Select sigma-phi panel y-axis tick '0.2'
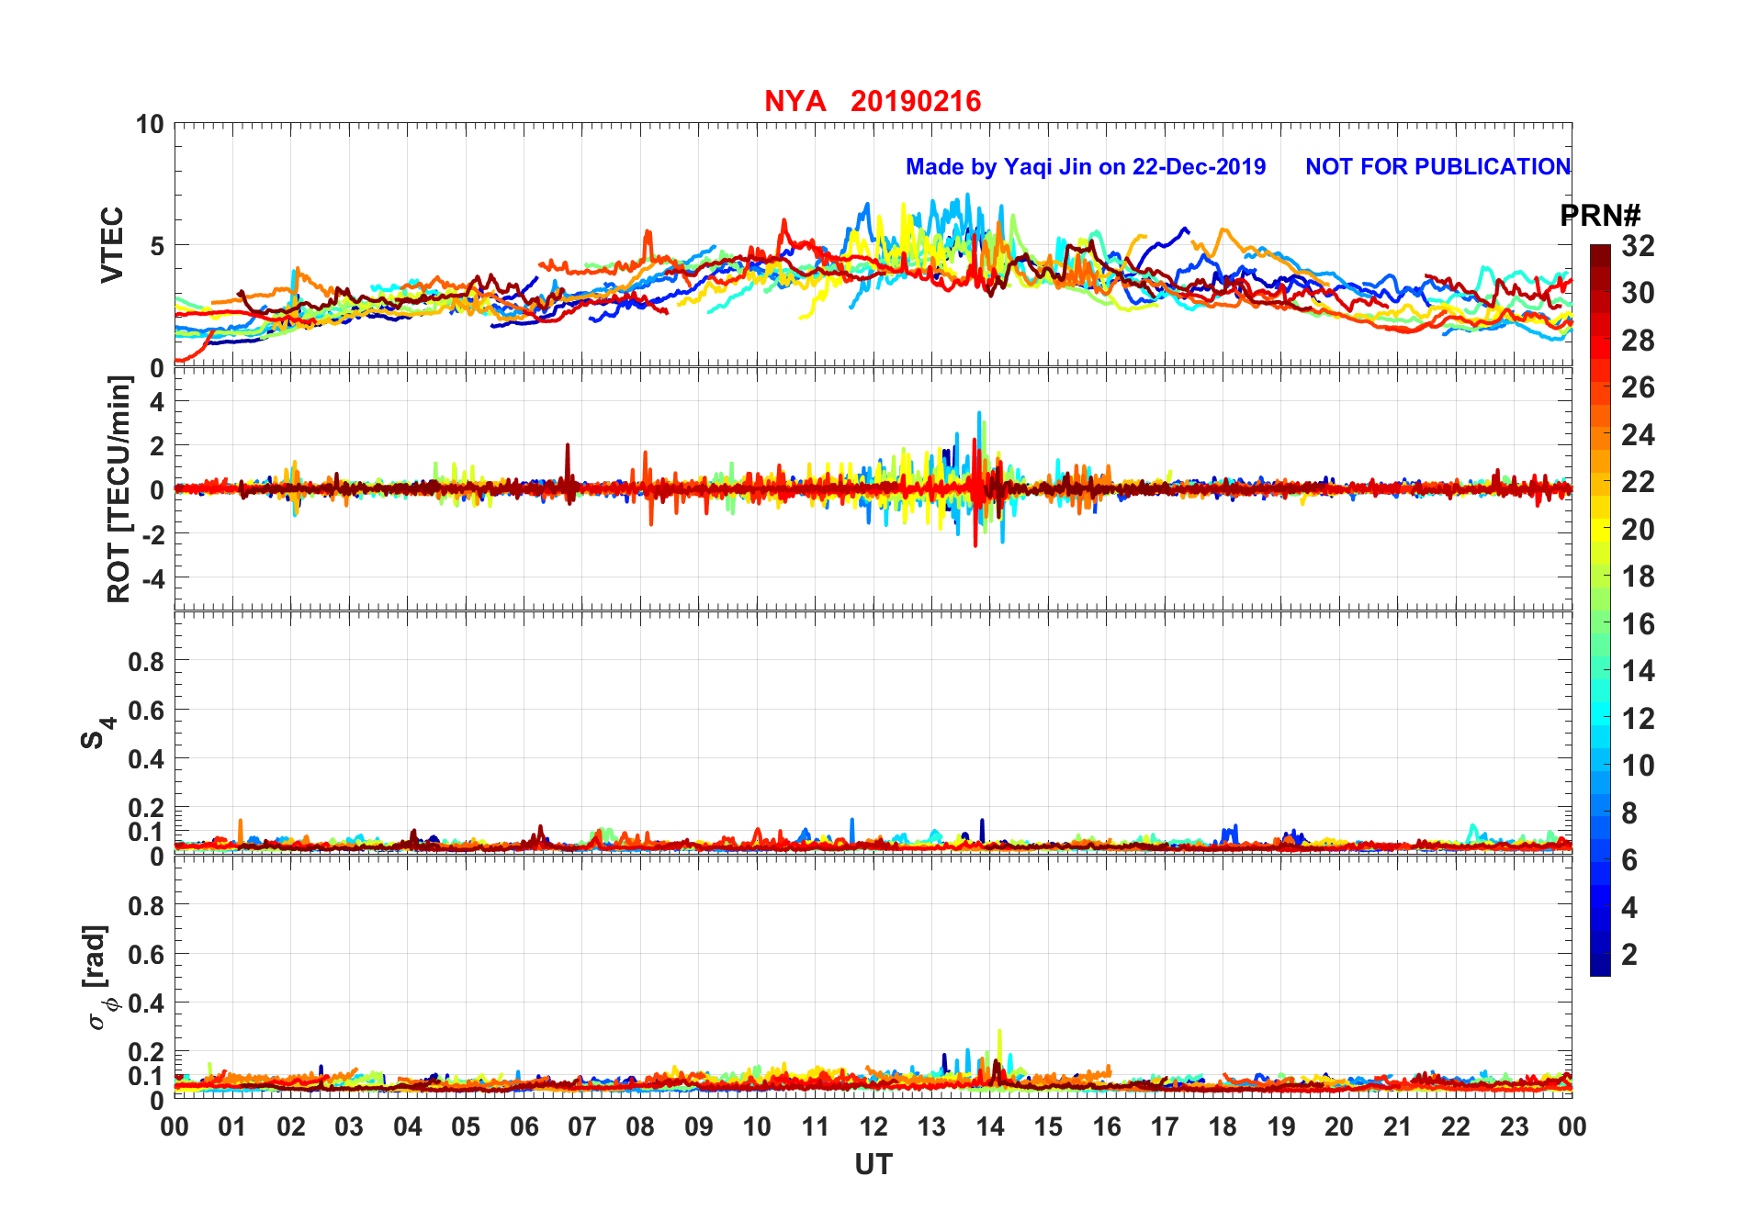 tap(147, 1052)
